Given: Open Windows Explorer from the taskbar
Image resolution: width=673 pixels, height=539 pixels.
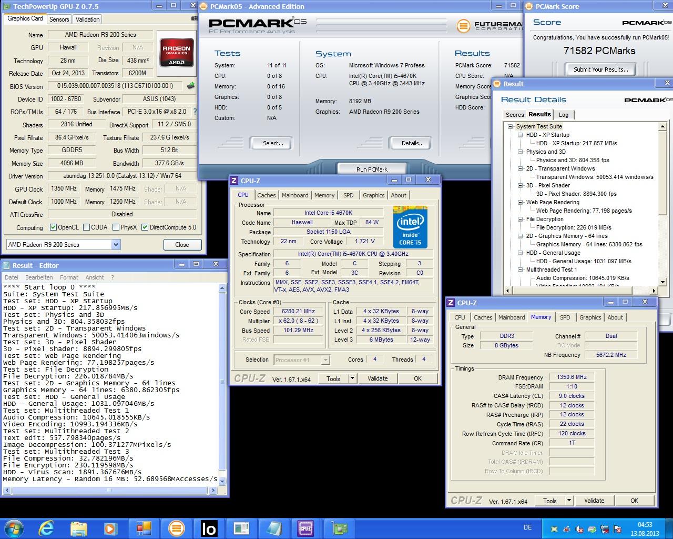Looking at the screenshot, I should [78, 528].
